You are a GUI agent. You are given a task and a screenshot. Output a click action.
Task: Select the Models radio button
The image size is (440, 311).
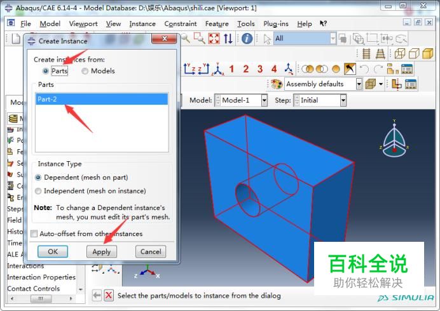coord(85,71)
